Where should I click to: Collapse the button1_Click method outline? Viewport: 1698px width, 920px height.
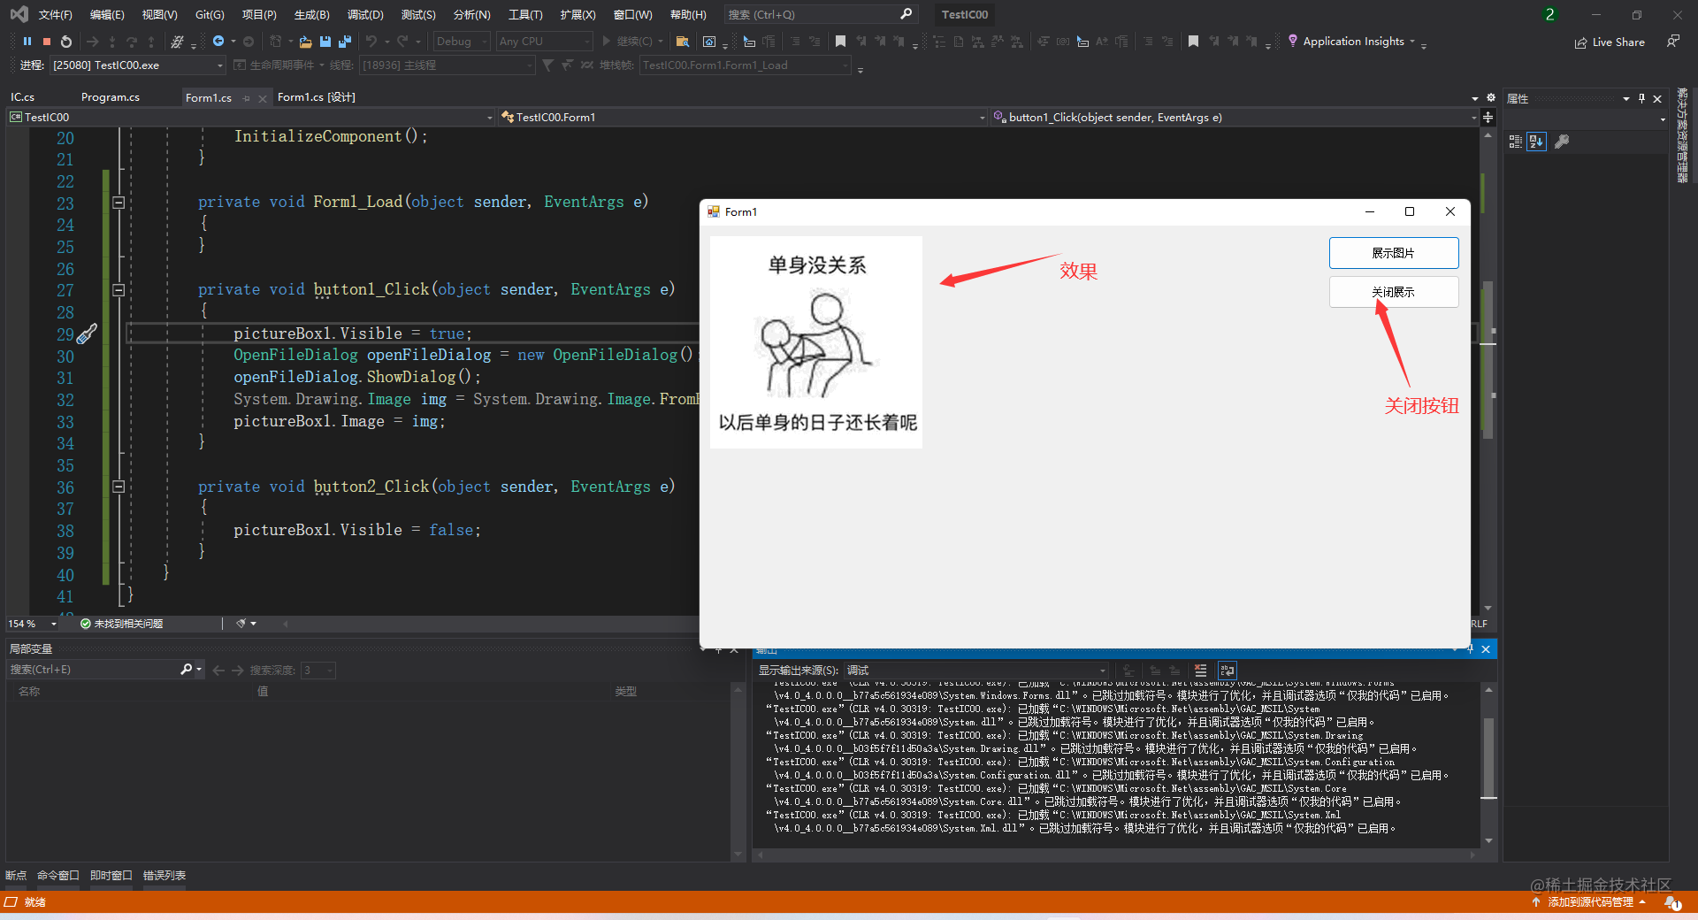point(119,290)
